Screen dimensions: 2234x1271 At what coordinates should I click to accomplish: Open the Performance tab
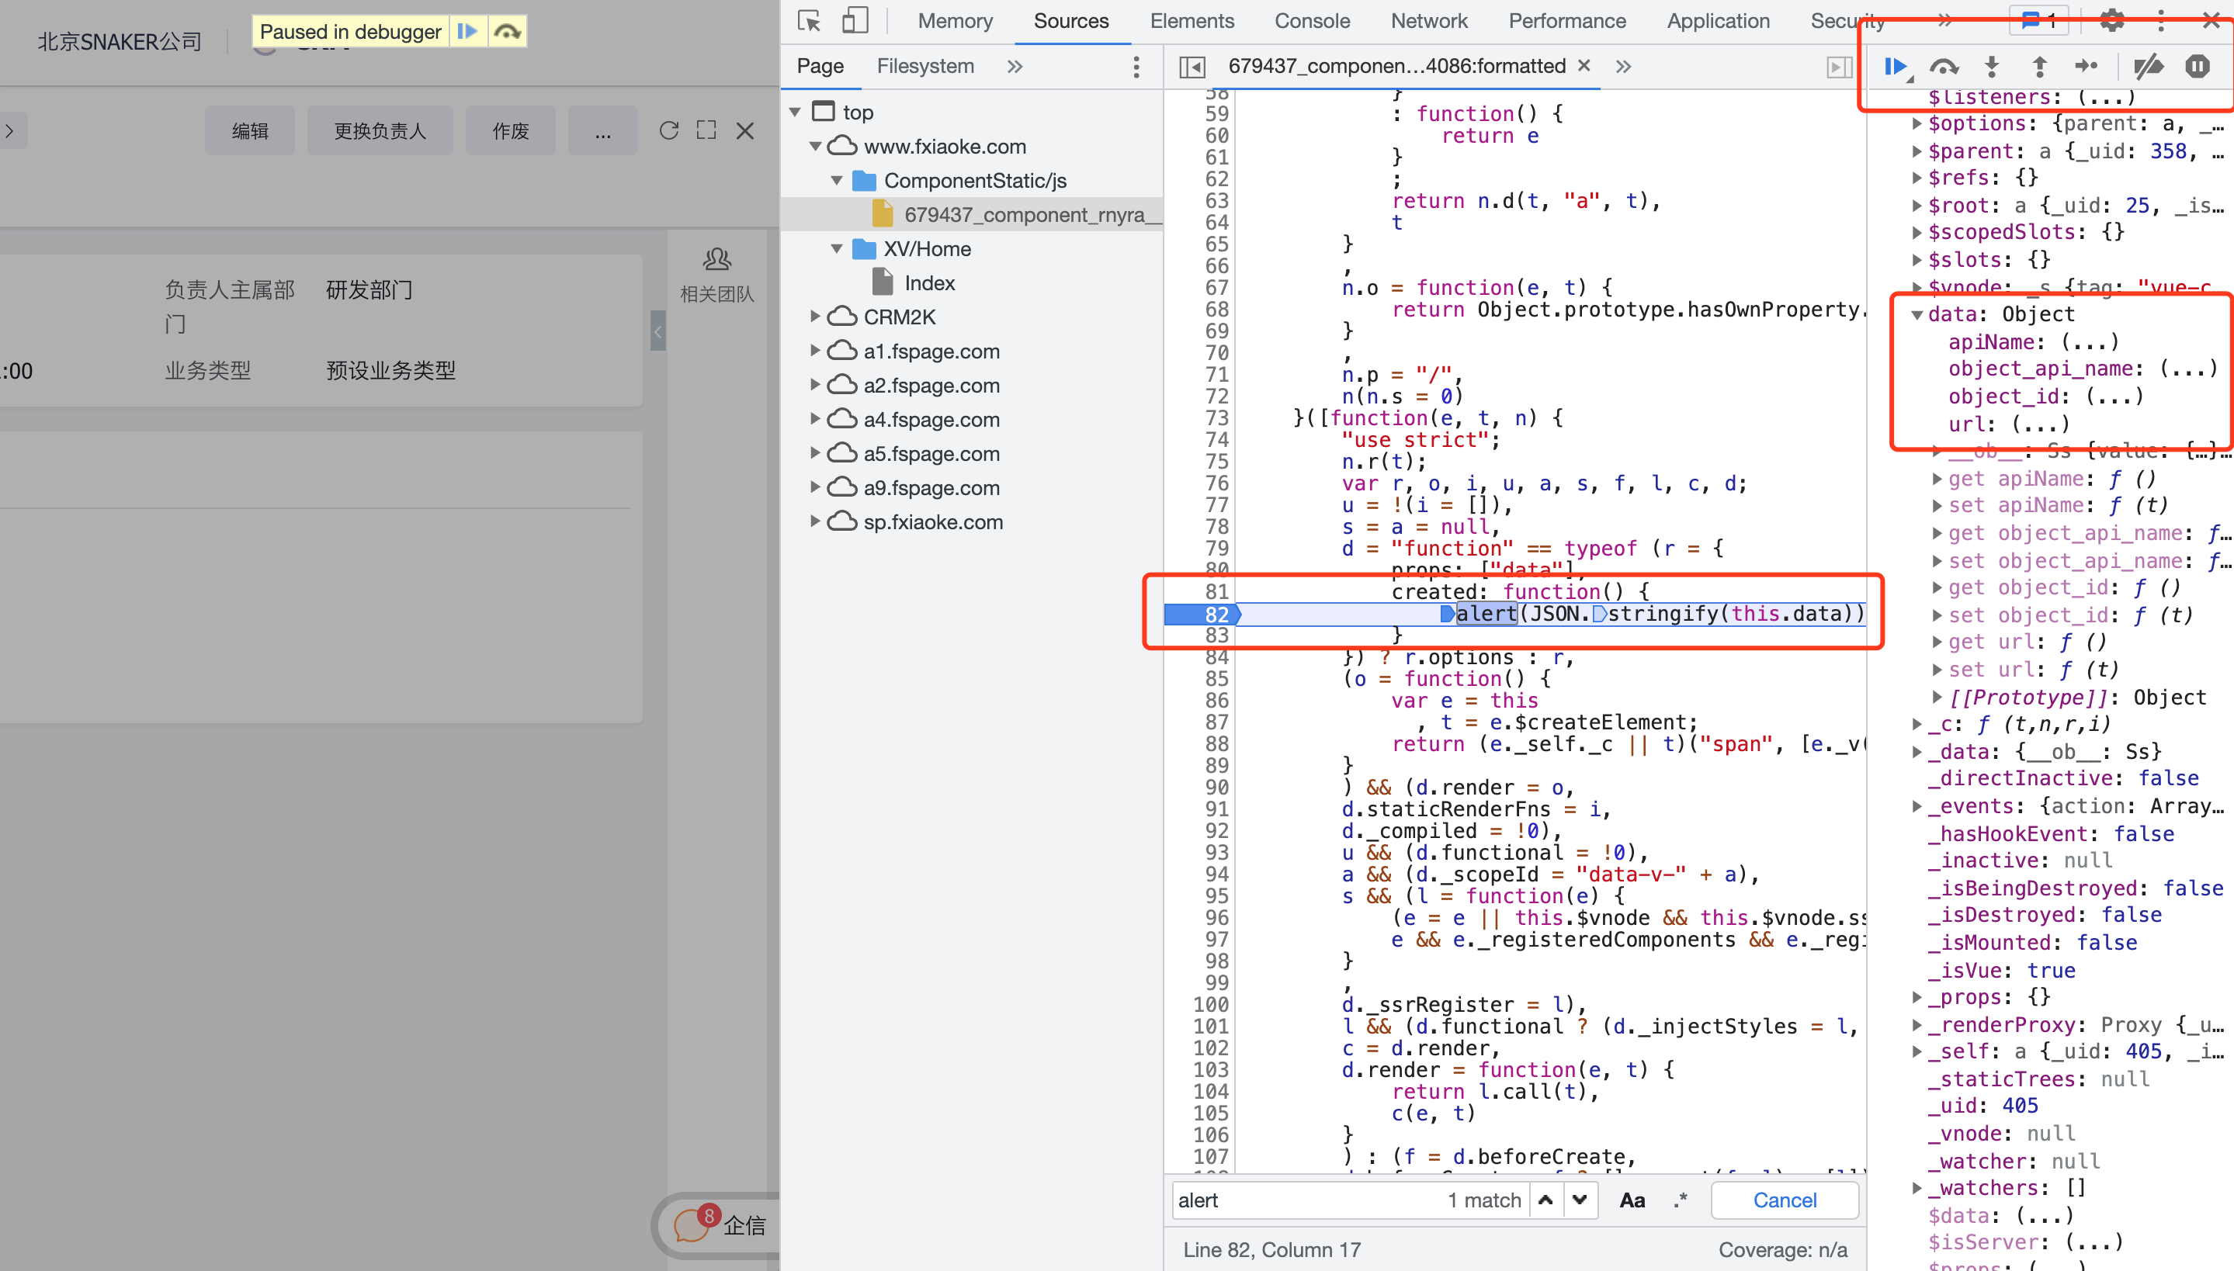(1567, 21)
